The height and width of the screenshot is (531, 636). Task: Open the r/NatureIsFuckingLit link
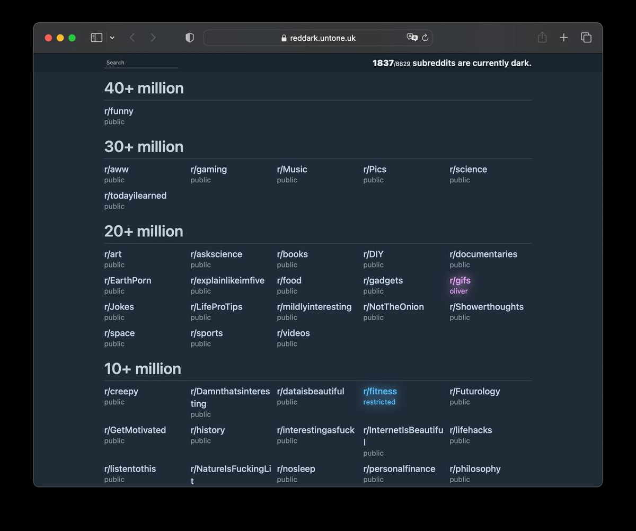(x=231, y=475)
